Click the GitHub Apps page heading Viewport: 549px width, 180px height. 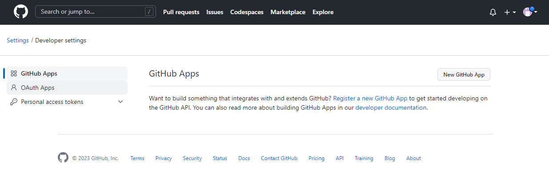174,74
